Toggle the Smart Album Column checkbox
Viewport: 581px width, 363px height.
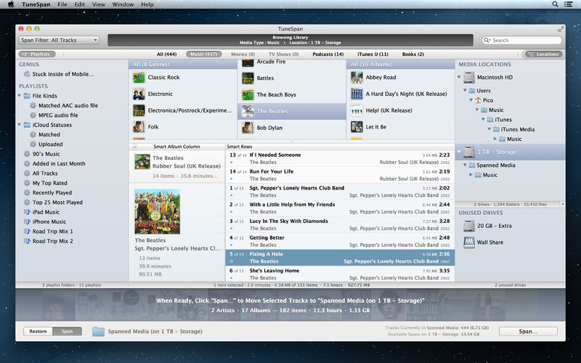click(134, 147)
